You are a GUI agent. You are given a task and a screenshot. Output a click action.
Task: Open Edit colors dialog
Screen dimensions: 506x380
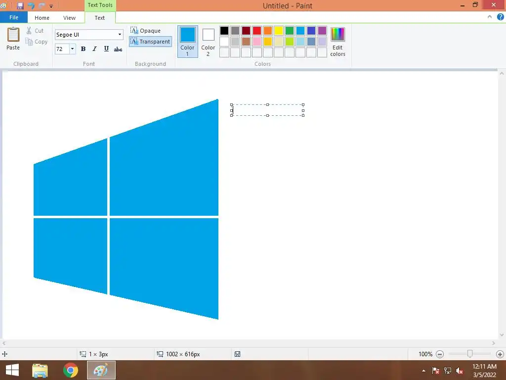(338, 42)
